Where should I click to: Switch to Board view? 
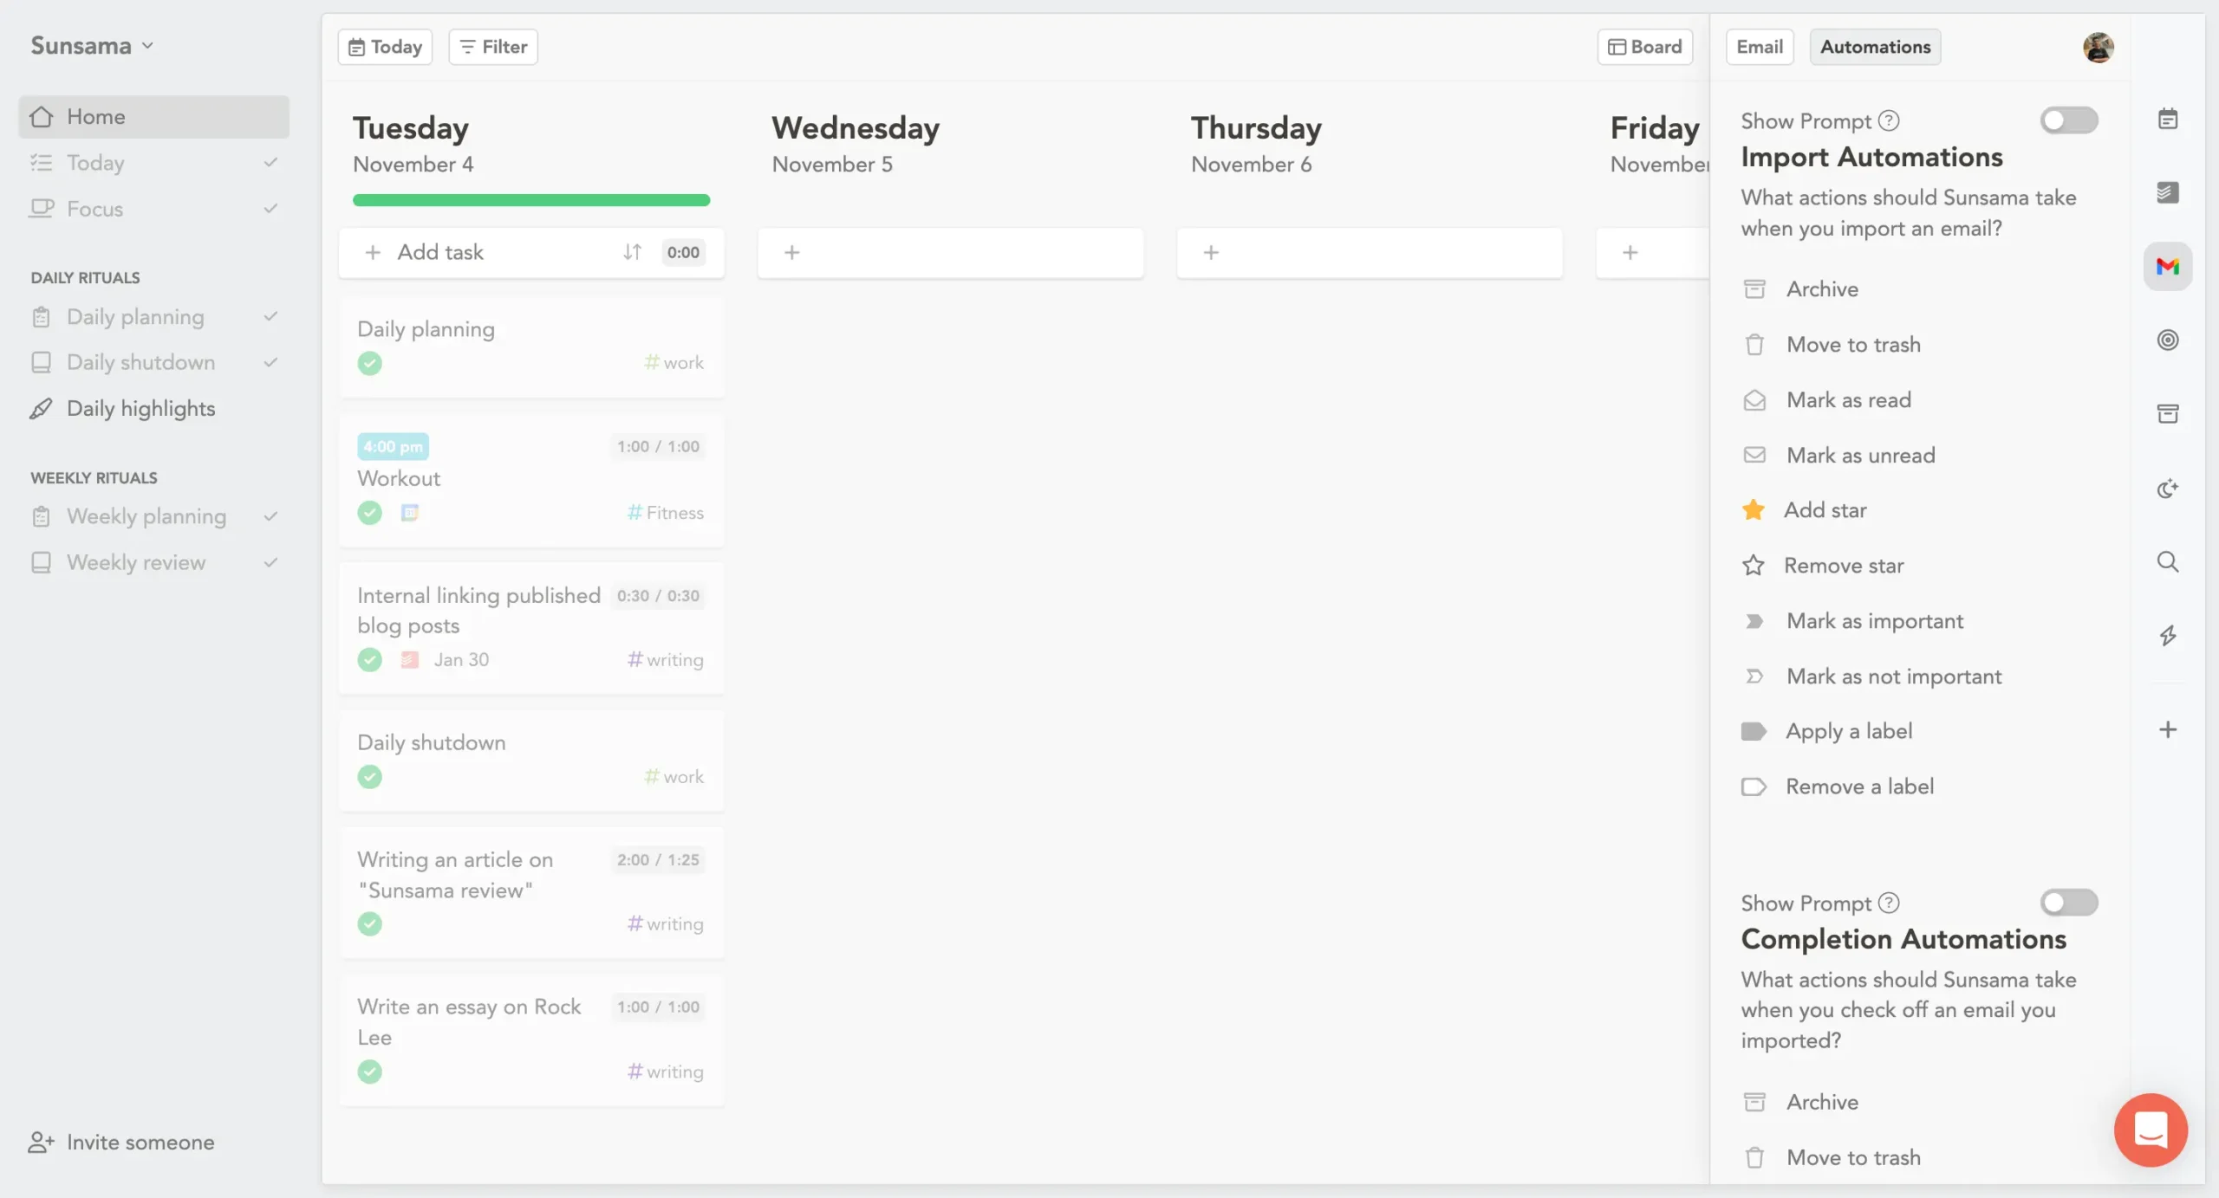[1644, 46]
